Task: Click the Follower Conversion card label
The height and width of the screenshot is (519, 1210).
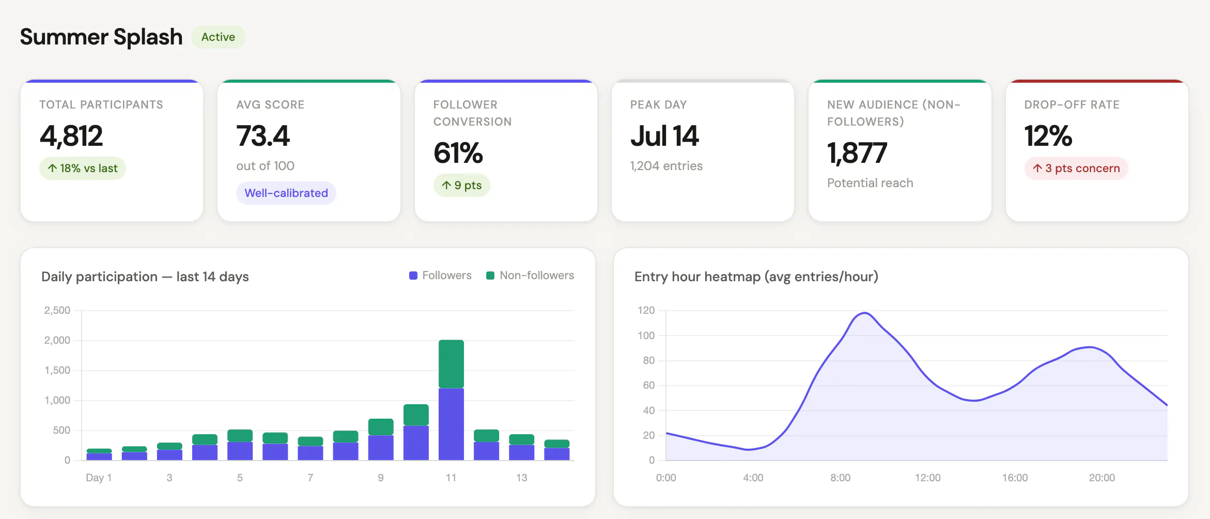Action: tap(473, 113)
